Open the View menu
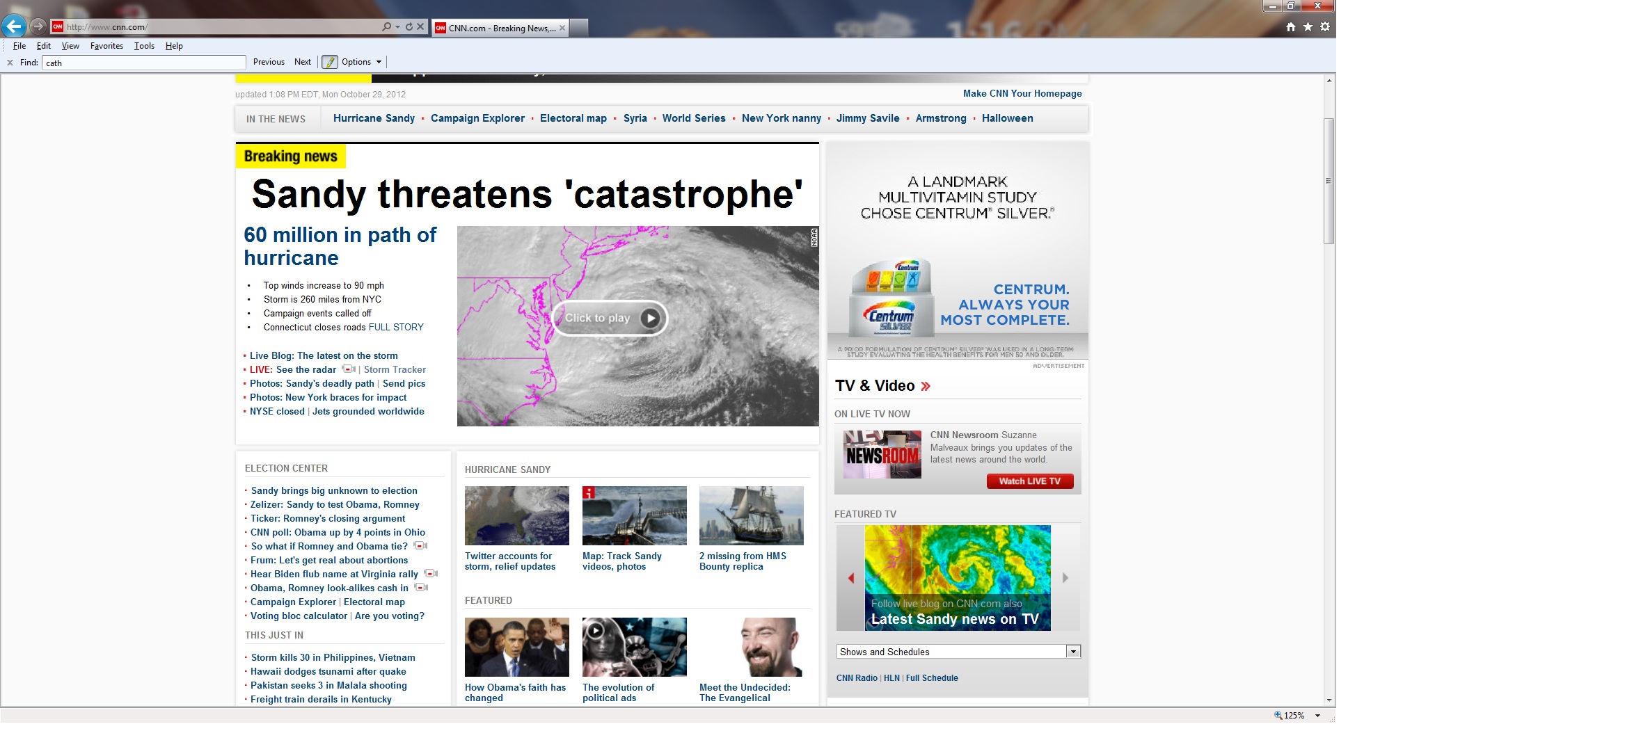 70,46
